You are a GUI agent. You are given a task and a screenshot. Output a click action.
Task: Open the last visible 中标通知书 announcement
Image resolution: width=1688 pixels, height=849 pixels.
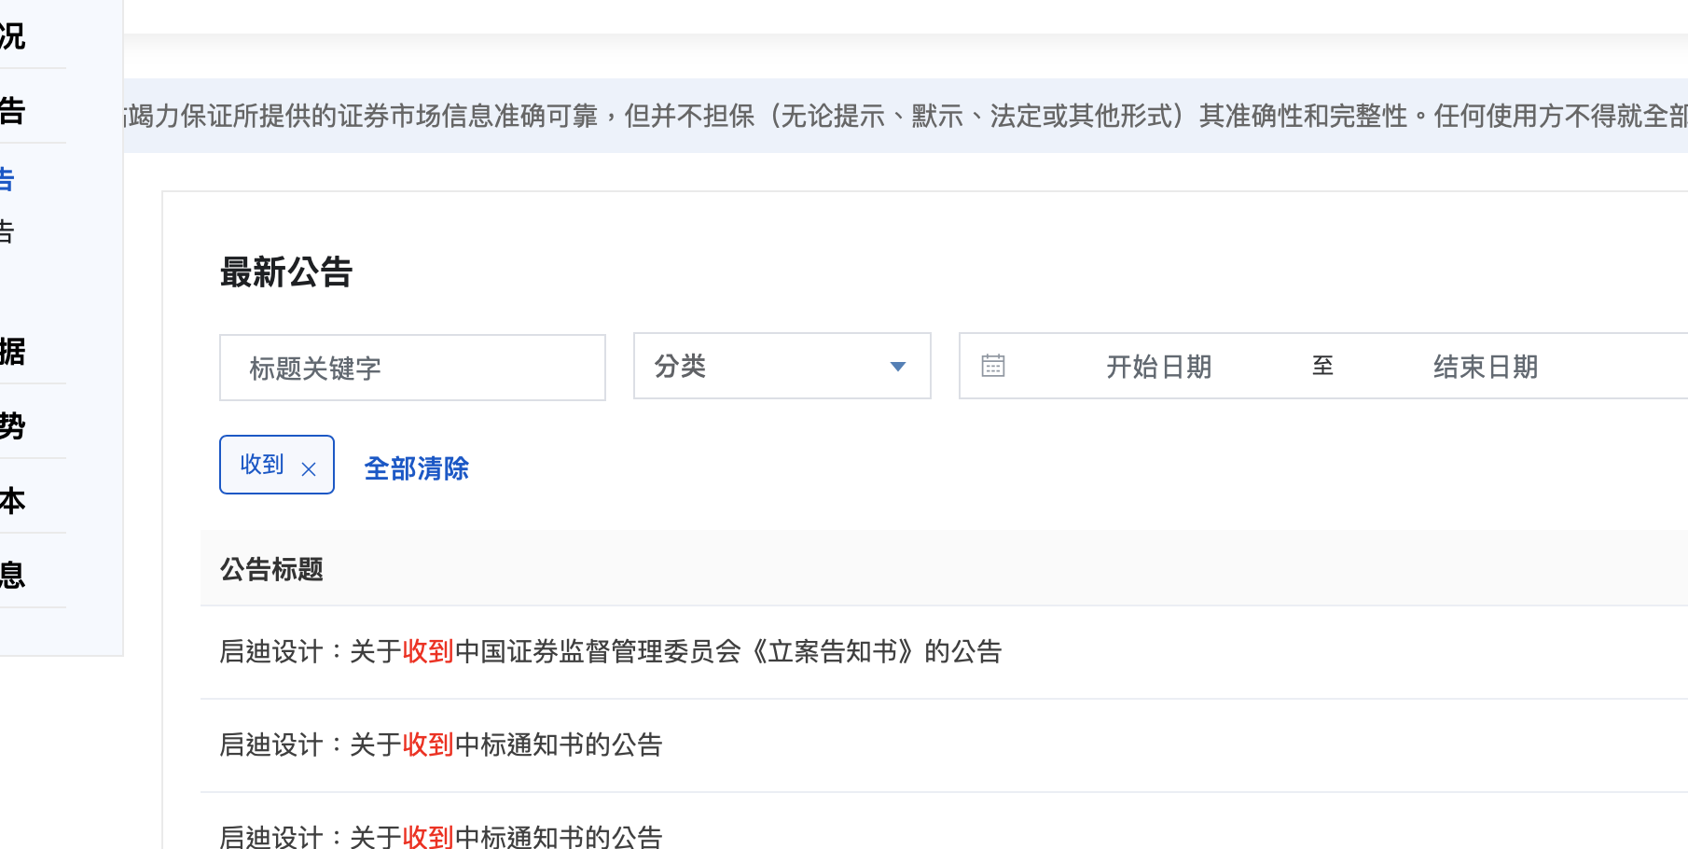click(x=440, y=836)
